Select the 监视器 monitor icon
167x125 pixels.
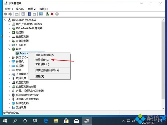pos(13,66)
